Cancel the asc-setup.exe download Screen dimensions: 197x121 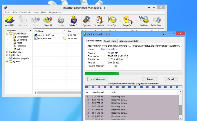tap(171, 79)
